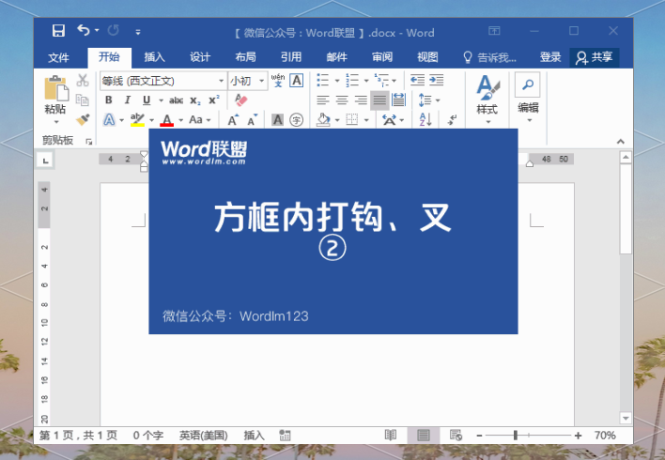Cut selection with the scissors icon
Image resolution: width=665 pixels, height=460 pixels.
pyautogui.click(x=83, y=80)
